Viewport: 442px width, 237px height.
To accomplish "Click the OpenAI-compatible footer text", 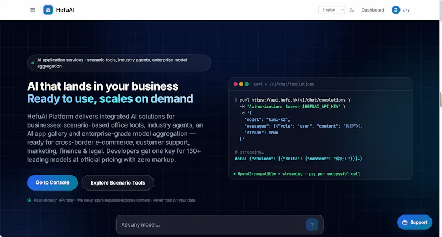I will [299, 174].
